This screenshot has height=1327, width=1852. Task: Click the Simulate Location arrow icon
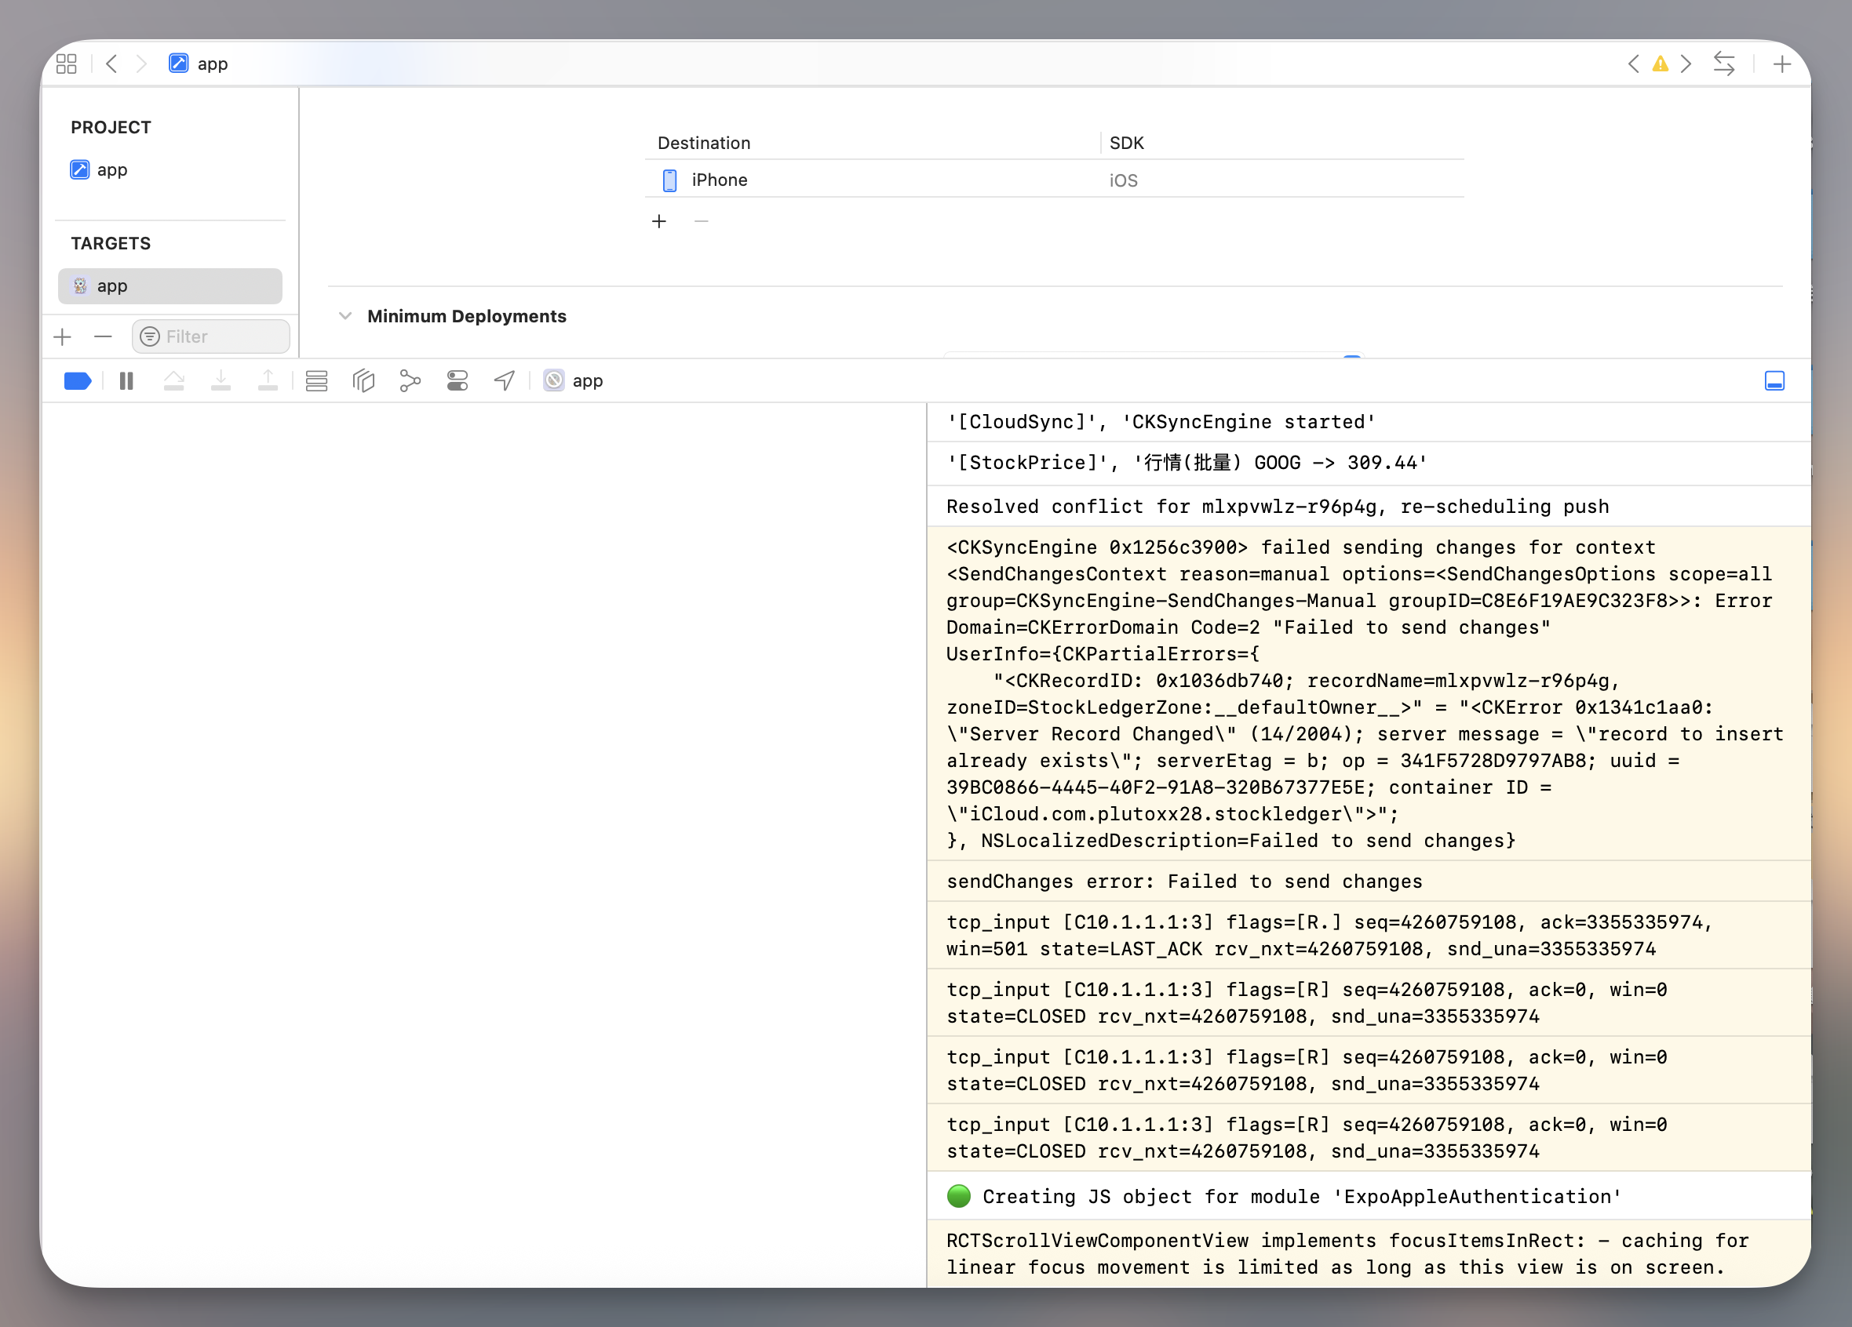505,381
